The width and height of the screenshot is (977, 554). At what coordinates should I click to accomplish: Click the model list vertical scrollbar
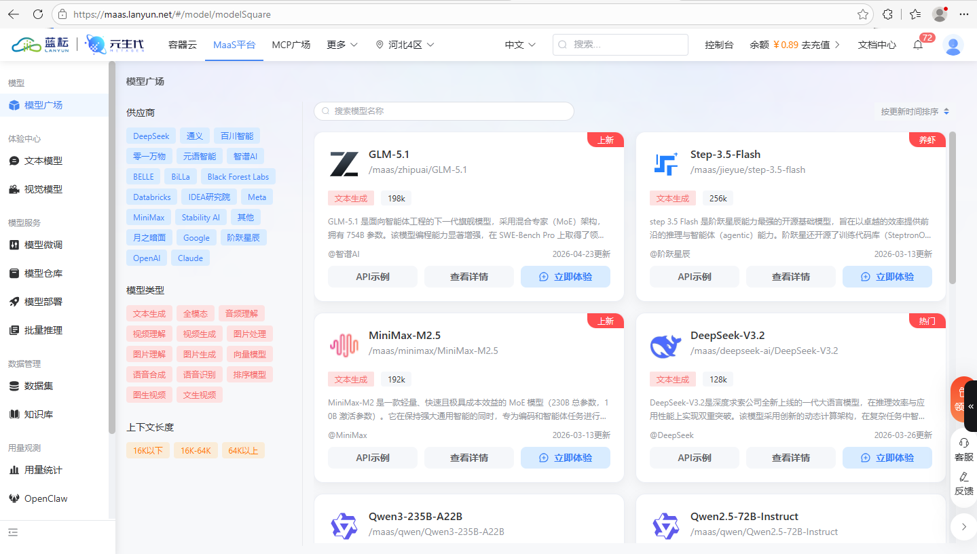tap(953, 207)
